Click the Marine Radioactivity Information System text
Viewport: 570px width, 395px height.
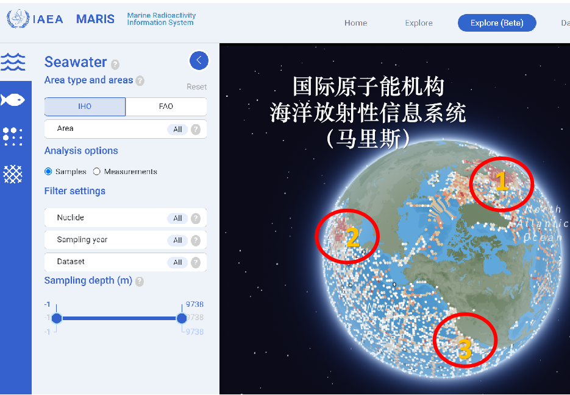[x=161, y=19]
